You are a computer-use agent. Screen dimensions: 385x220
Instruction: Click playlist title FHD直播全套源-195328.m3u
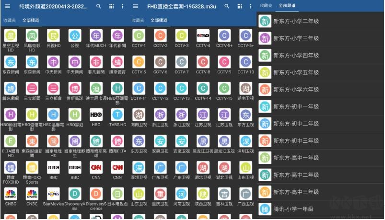tap(182, 7)
